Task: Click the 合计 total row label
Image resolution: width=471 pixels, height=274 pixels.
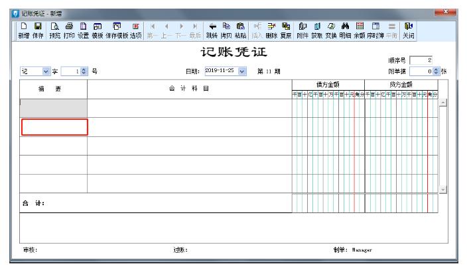Action: tap(33, 203)
